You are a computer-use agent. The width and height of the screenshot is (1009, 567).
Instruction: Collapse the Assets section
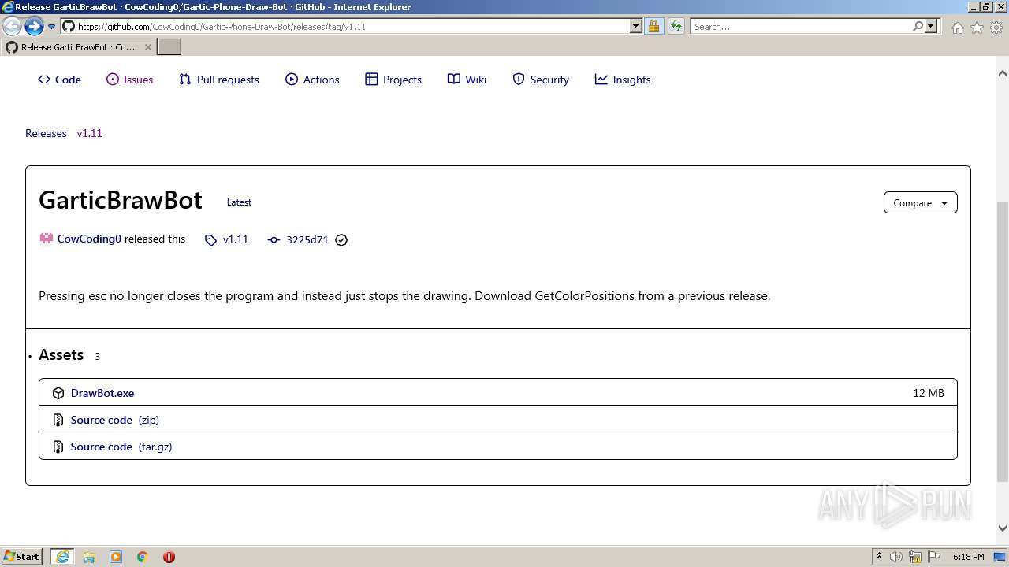61,355
